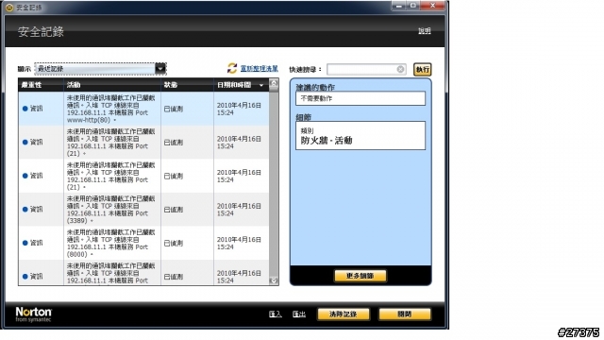The image size is (604, 340).
Task: Open the Export link
Action: coord(299,314)
